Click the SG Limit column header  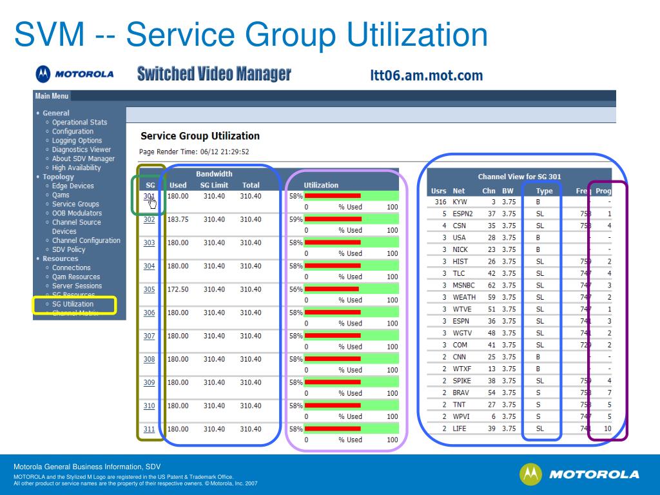[x=214, y=185]
